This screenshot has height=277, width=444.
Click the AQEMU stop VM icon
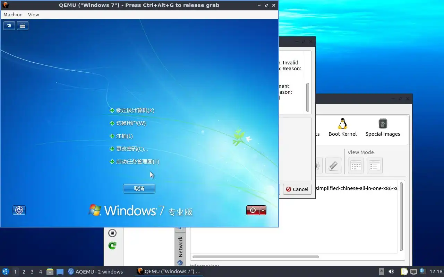tap(112, 233)
